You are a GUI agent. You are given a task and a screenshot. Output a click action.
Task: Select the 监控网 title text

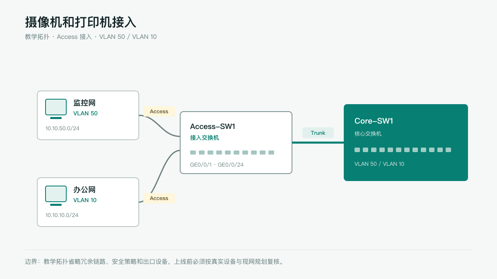click(84, 103)
